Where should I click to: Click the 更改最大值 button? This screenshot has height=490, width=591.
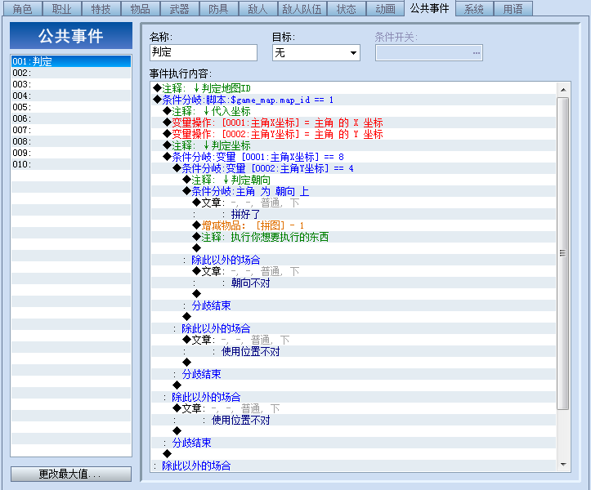[71, 474]
